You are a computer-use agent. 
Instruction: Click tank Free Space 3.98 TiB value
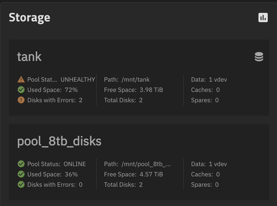coord(151,90)
